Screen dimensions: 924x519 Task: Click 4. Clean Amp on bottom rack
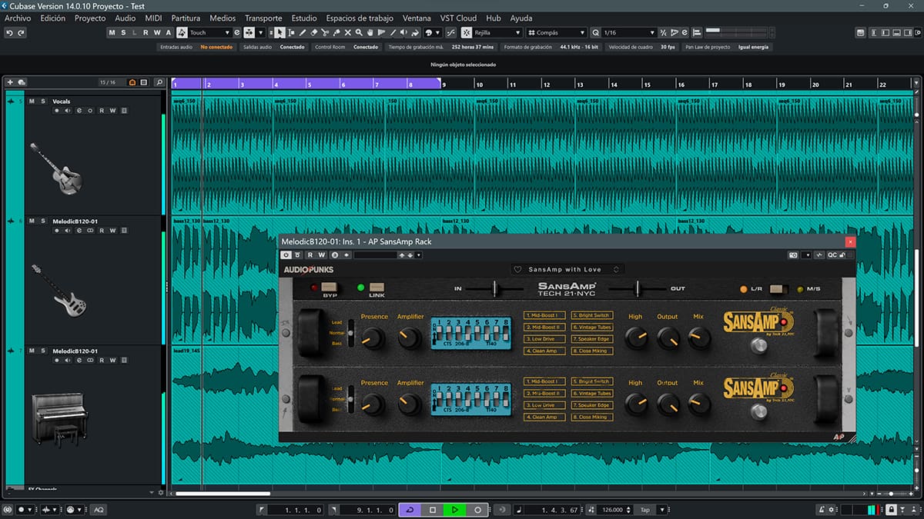pos(545,417)
